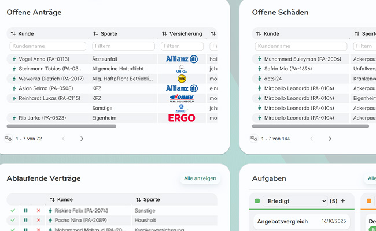Select Rib Jarko (PA-0523) entry
The image size is (376, 231).
tap(42, 118)
